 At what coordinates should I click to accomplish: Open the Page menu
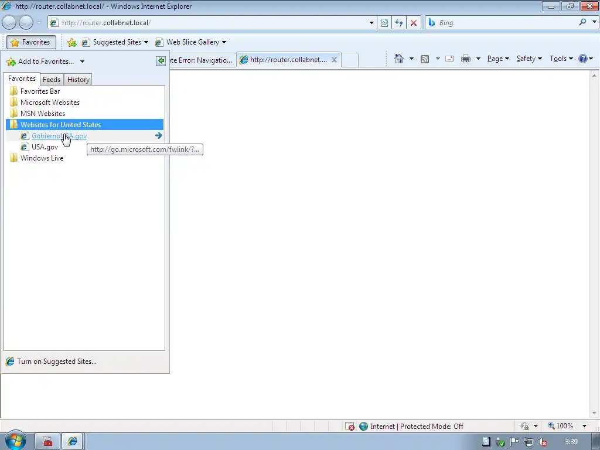tap(498, 59)
